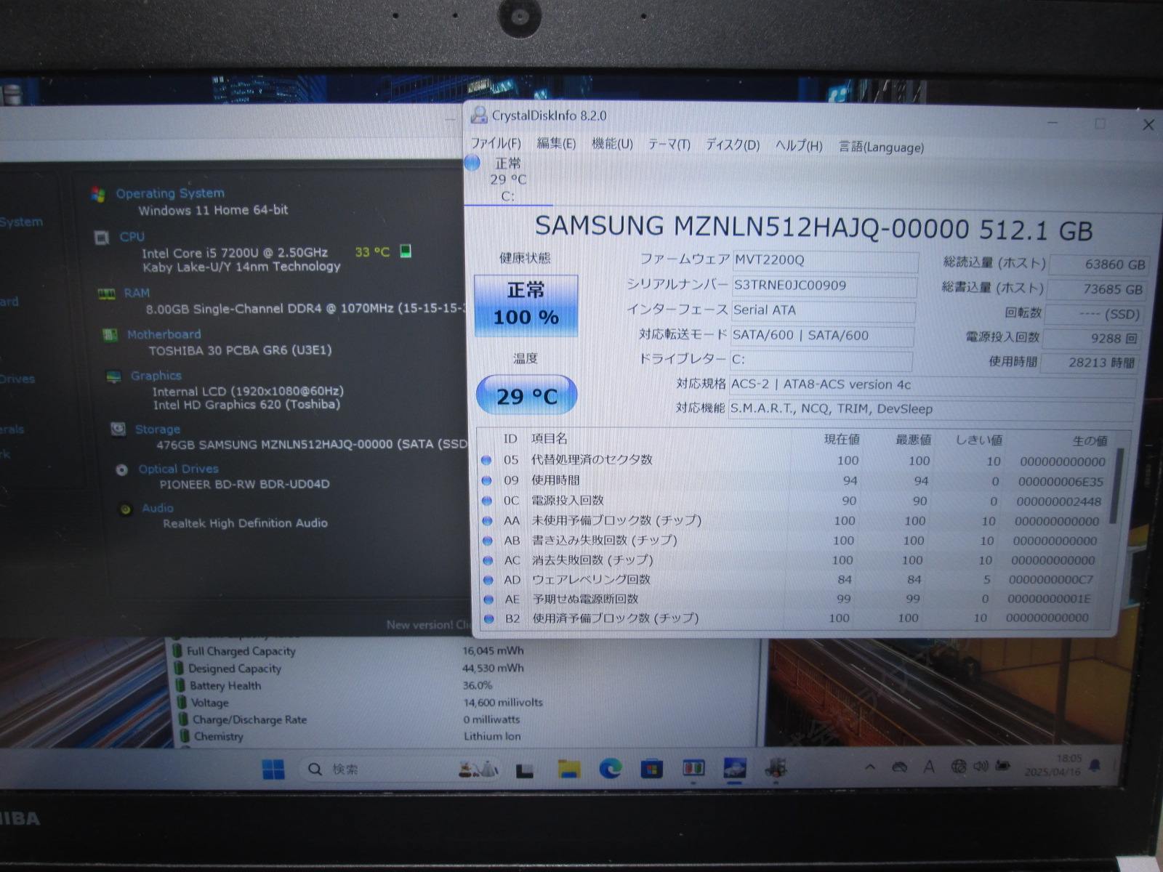This screenshot has height=872, width=1163.
Task: Click the Operating System icon in Speccy
Action: [98, 194]
